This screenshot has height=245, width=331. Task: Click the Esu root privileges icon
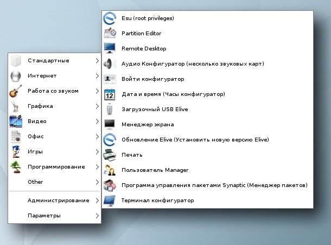[110, 18]
